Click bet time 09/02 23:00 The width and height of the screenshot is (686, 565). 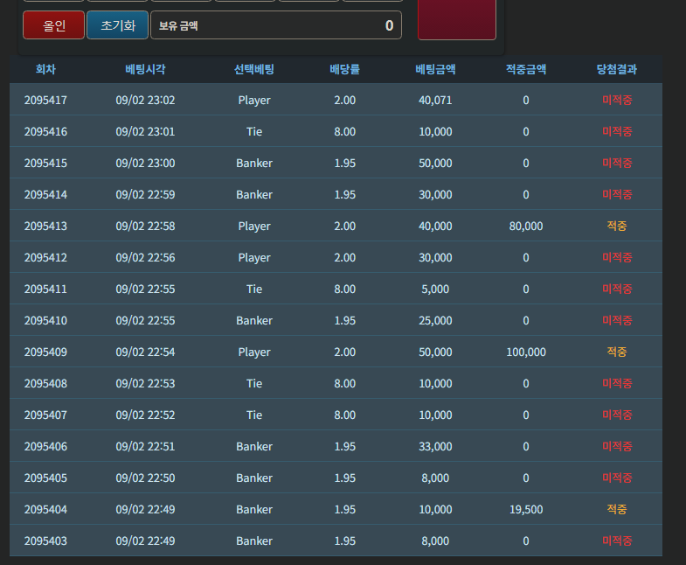(x=145, y=164)
